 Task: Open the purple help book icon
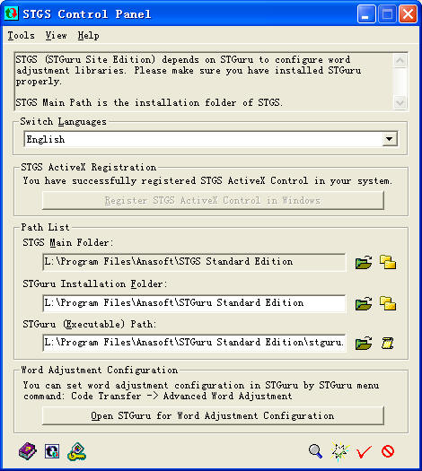(x=27, y=451)
